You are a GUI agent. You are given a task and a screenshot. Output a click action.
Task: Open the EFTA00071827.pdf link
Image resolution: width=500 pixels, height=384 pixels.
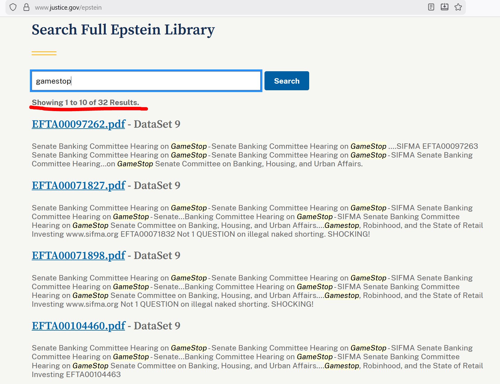coord(79,185)
